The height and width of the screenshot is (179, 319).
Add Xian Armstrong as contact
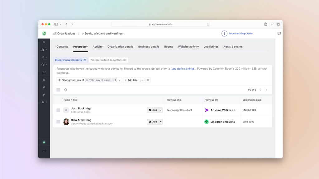pyautogui.click(x=153, y=122)
